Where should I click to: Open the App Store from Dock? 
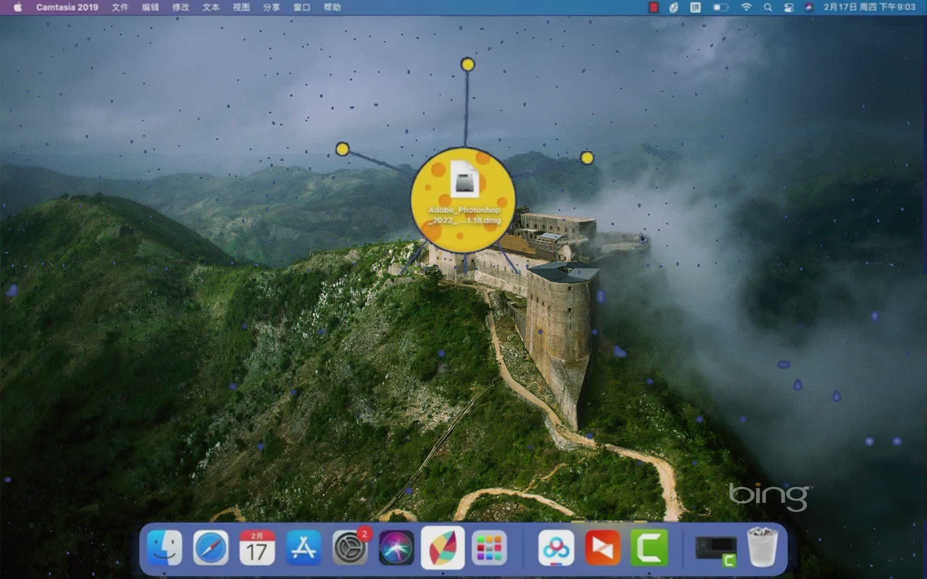[x=304, y=547]
